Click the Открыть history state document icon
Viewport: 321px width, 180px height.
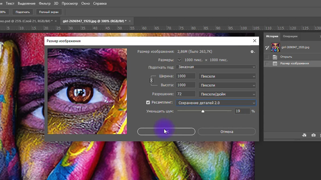tap(275, 57)
